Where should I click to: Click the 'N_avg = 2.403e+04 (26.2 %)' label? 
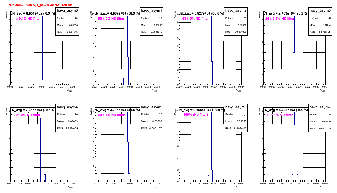pos(286,13)
